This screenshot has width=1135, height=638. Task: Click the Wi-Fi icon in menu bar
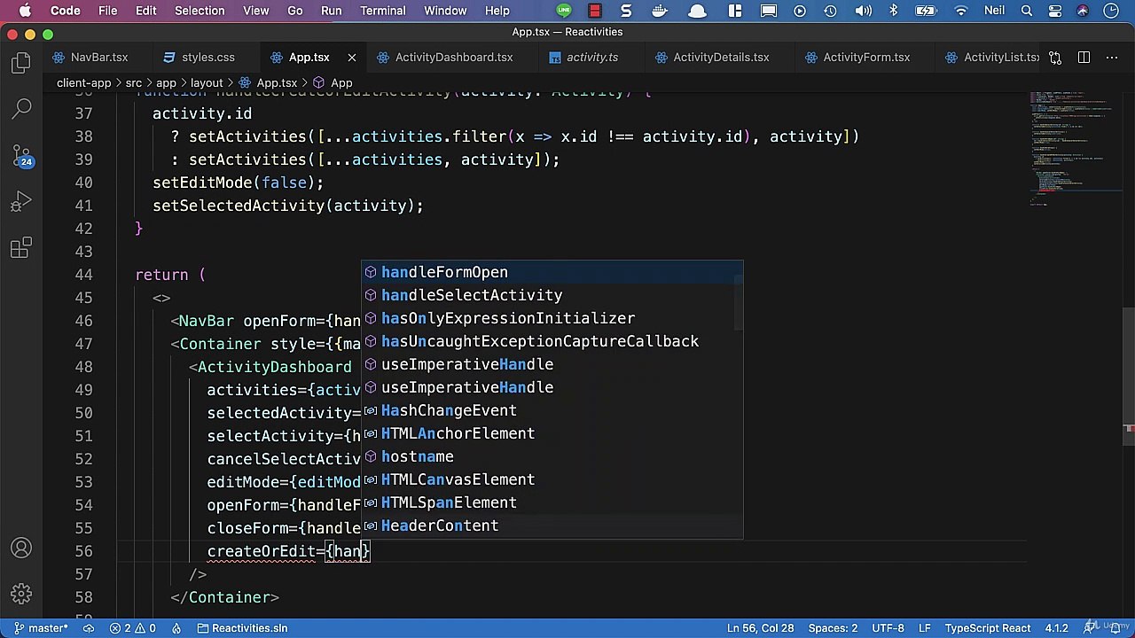tap(961, 11)
